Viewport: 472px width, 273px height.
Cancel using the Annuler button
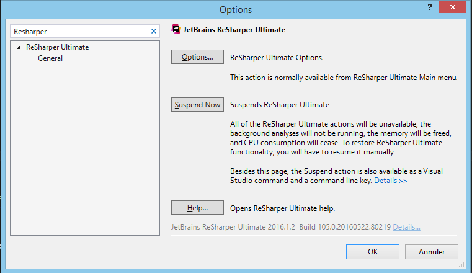tap(432, 252)
